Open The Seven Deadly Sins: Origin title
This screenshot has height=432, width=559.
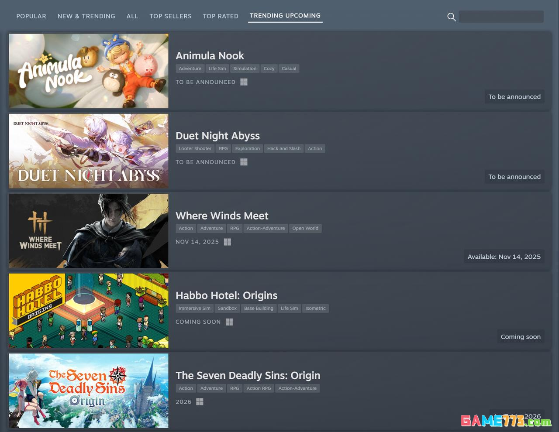point(248,375)
